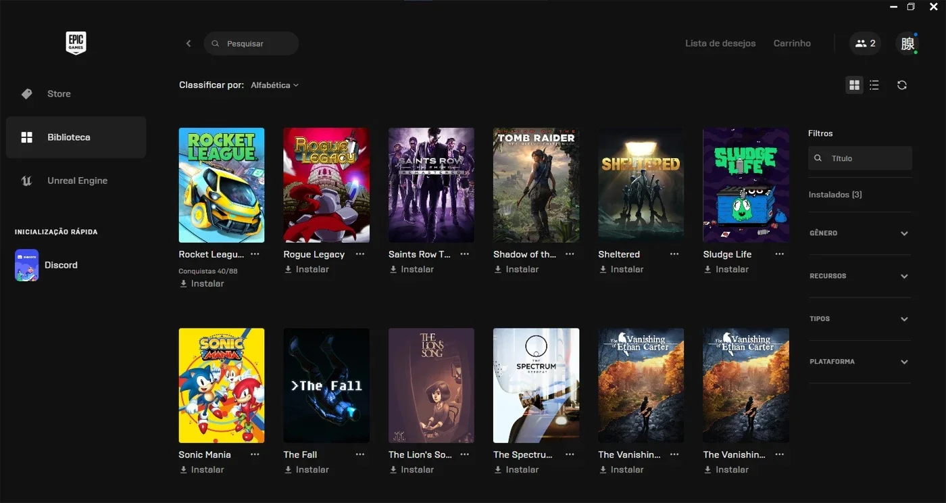Open the user profile avatar
946x503 pixels.
[907, 43]
